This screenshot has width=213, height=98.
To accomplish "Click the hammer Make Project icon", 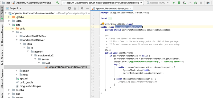I will pyautogui.click(x=57, y=3).
